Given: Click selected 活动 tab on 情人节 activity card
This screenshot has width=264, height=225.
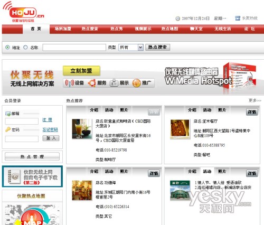Looking at the screenshot, I should pos(207,171).
